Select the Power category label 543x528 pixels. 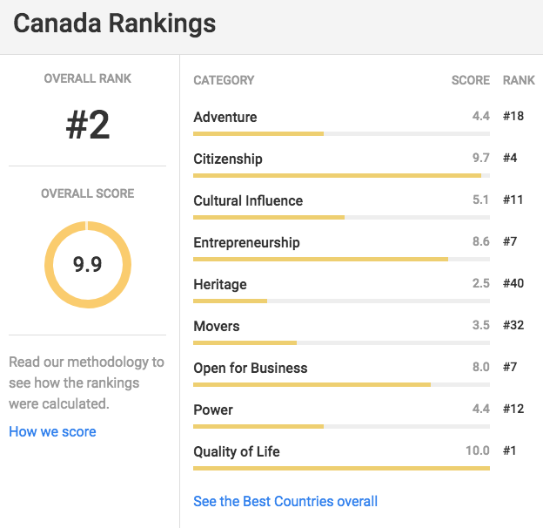[213, 410]
